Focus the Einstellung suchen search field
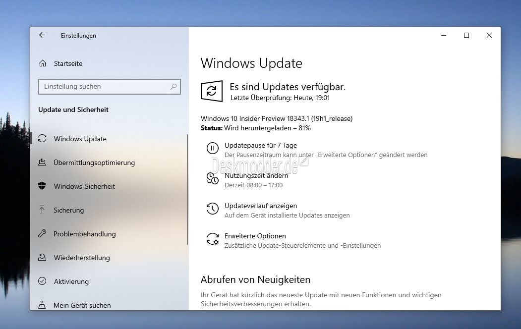Image resolution: width=521 pixels, height=329 pixels. pos(110,87)
